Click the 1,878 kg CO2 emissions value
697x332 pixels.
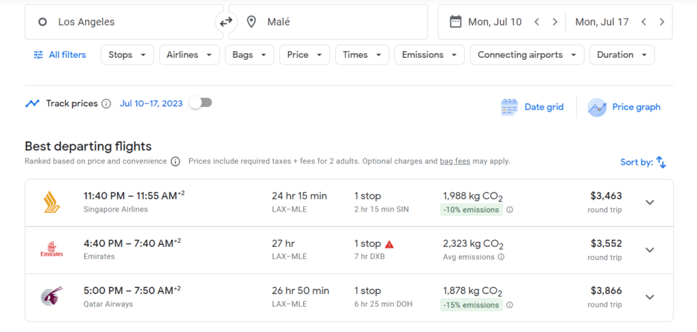coord(472,292)
